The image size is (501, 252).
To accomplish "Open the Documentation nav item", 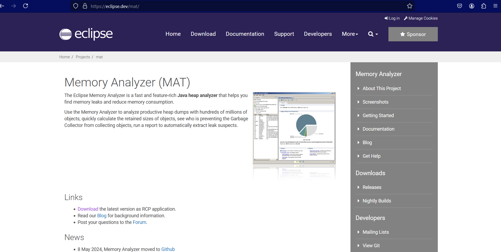I will coord(245,34).
